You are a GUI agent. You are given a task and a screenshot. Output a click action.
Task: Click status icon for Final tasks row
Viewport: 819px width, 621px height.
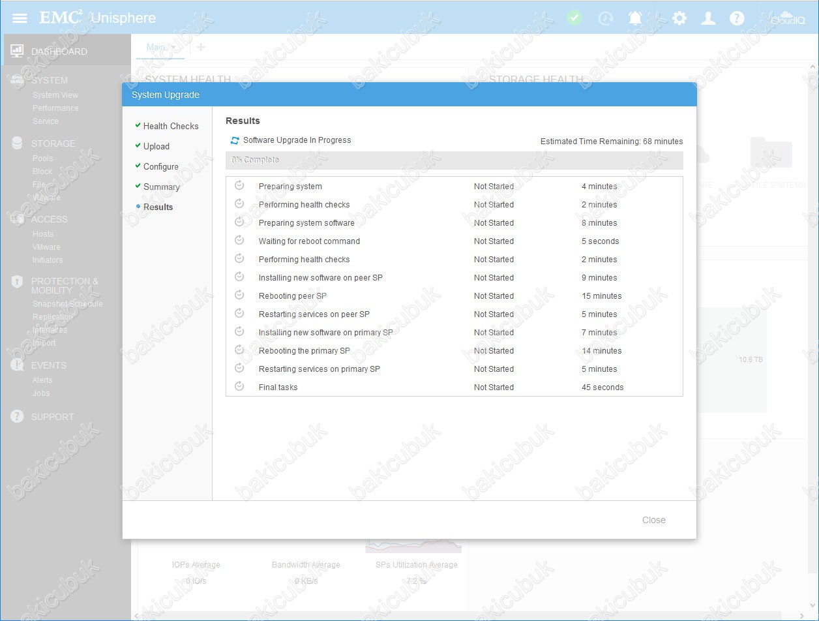(x=239, y=386)
